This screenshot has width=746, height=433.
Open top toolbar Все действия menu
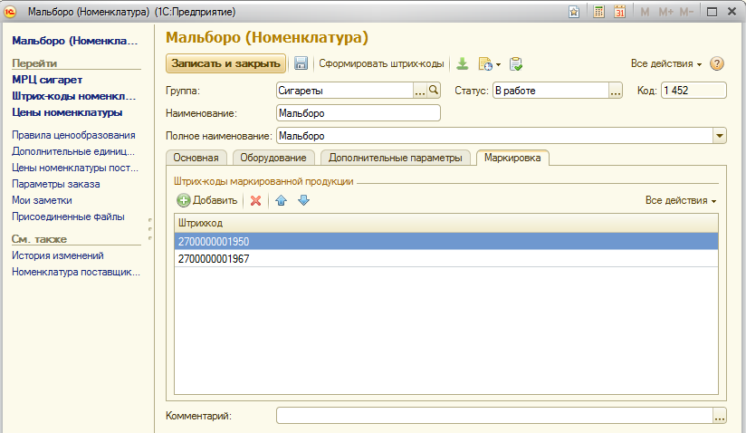click(x=666, y=63)
